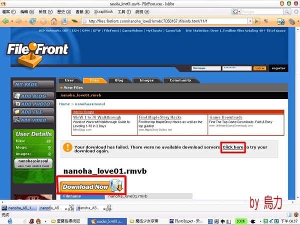Click the search magnifier icon

click(287, 12)
